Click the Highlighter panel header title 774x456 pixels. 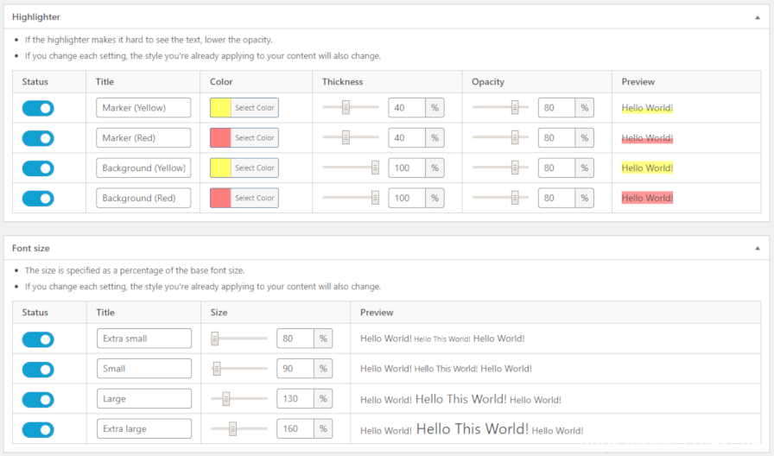tap(36, 16)
